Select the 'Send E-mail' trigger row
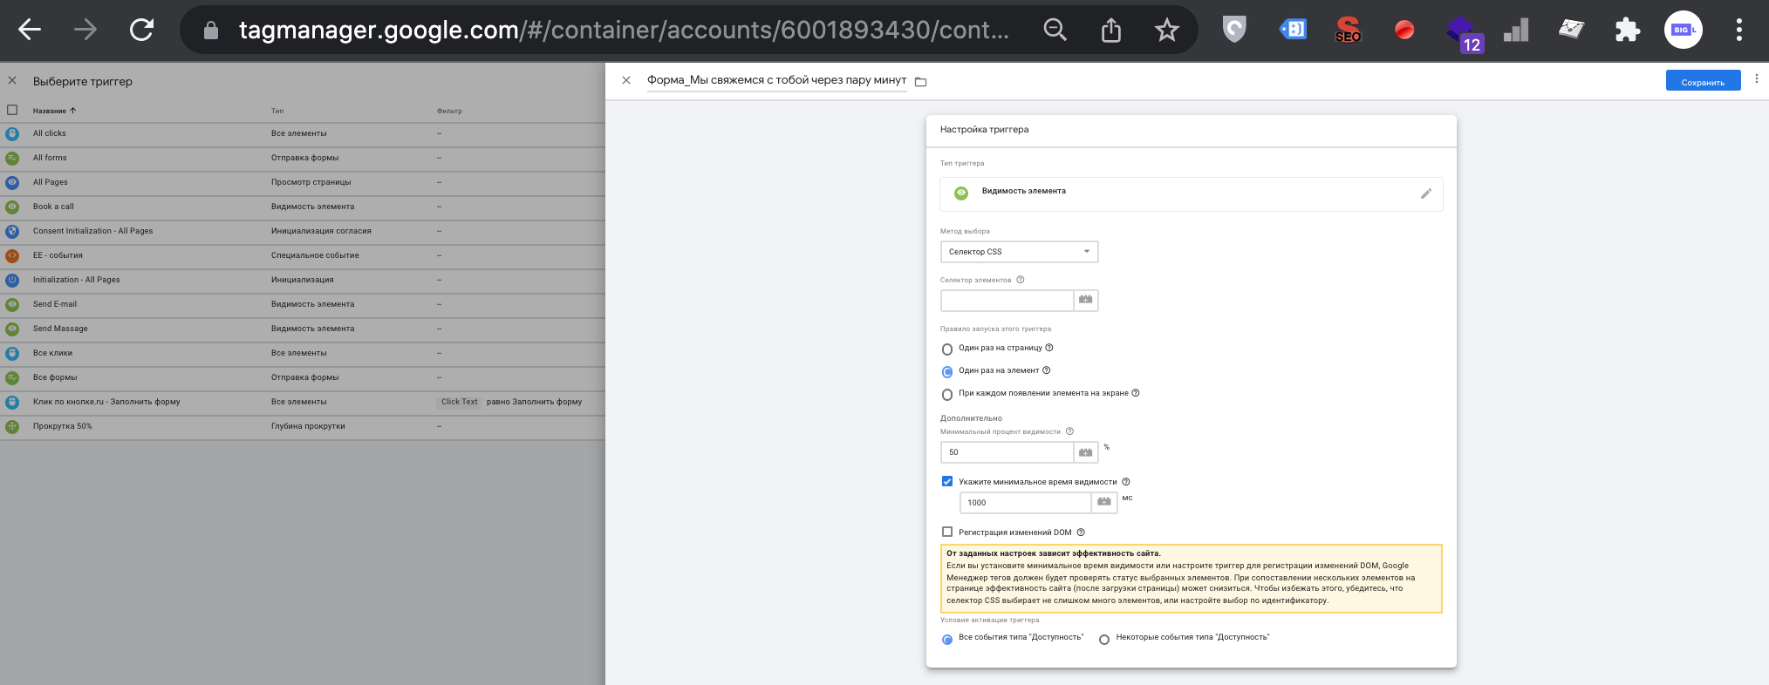The image size is (1769, 685). point(303,304)
